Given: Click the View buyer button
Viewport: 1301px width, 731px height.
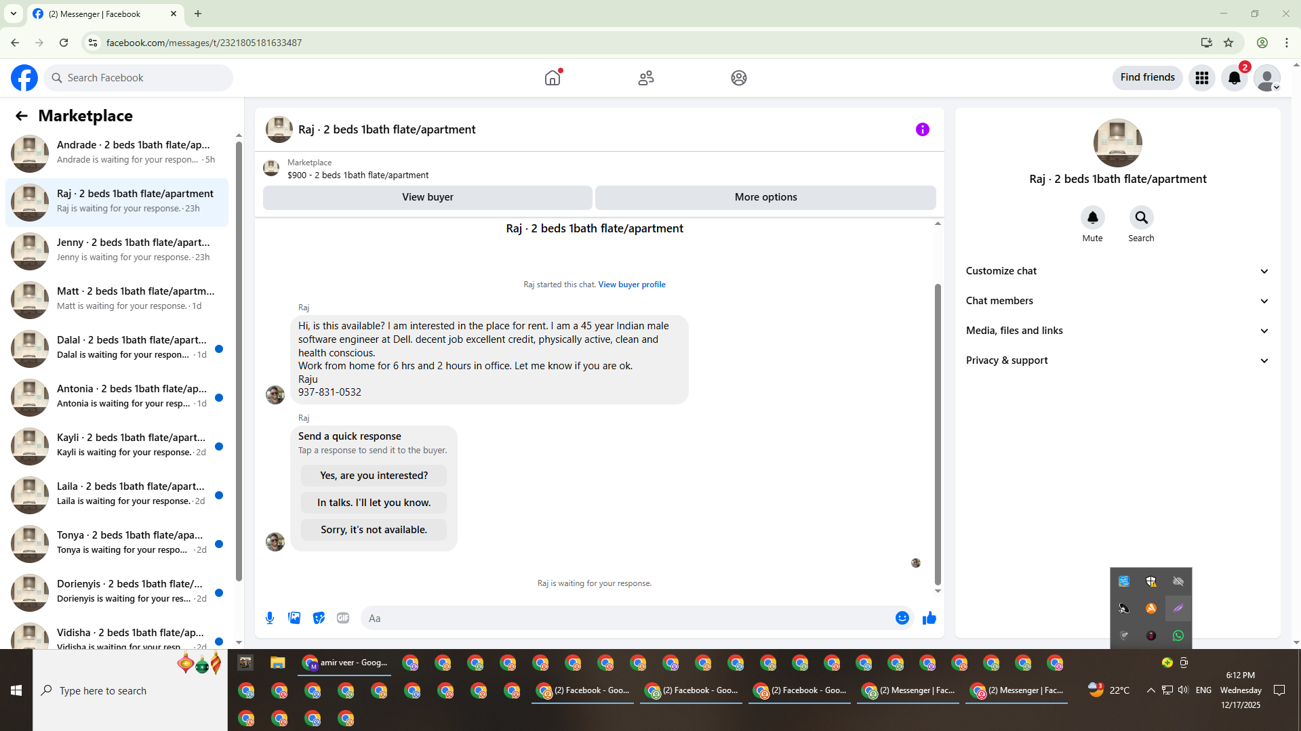Looking at the screenshot, I should pos(428,197).
